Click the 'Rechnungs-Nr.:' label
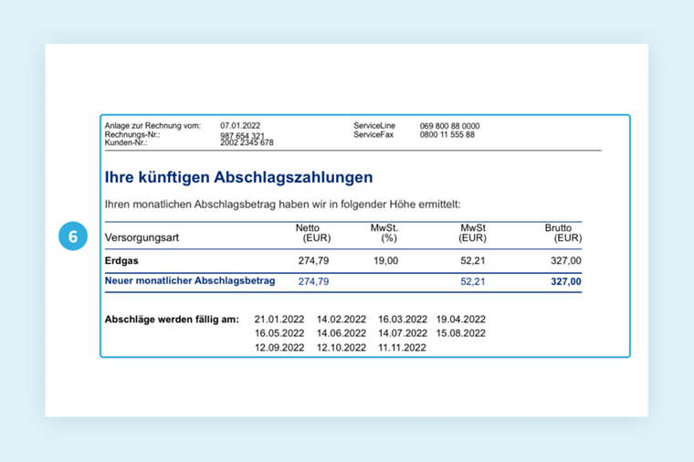The height and width of the screenshot is (462, 694). pos(131,135)
